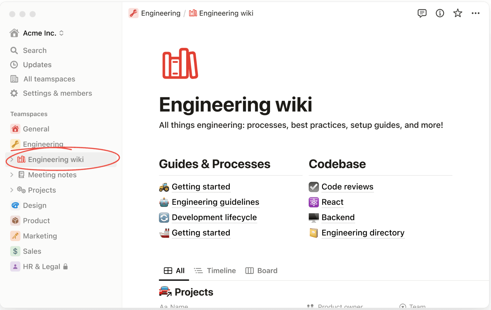The width and height of the screenshot is (491, 310).
Task: Expand the Meeting notes chevron
Action: pyautogui.click(x=12, y=175)
